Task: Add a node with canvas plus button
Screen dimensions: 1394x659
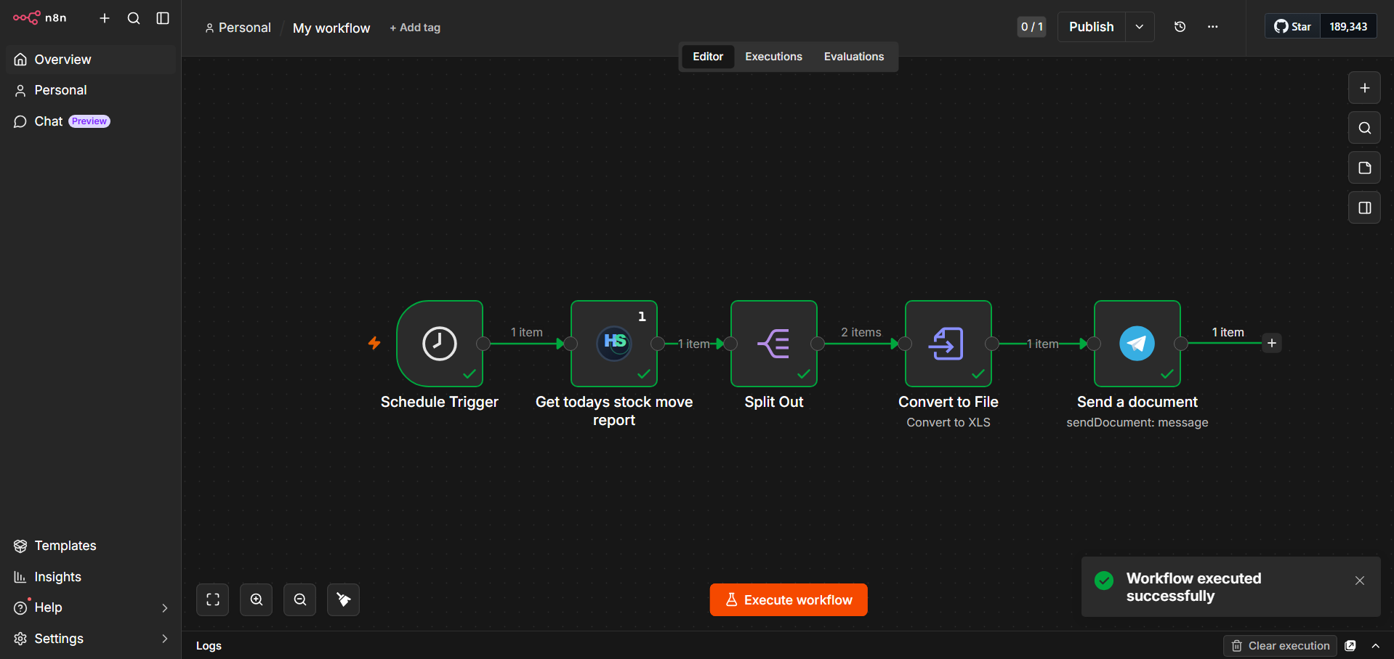Action: (1365, 88)
